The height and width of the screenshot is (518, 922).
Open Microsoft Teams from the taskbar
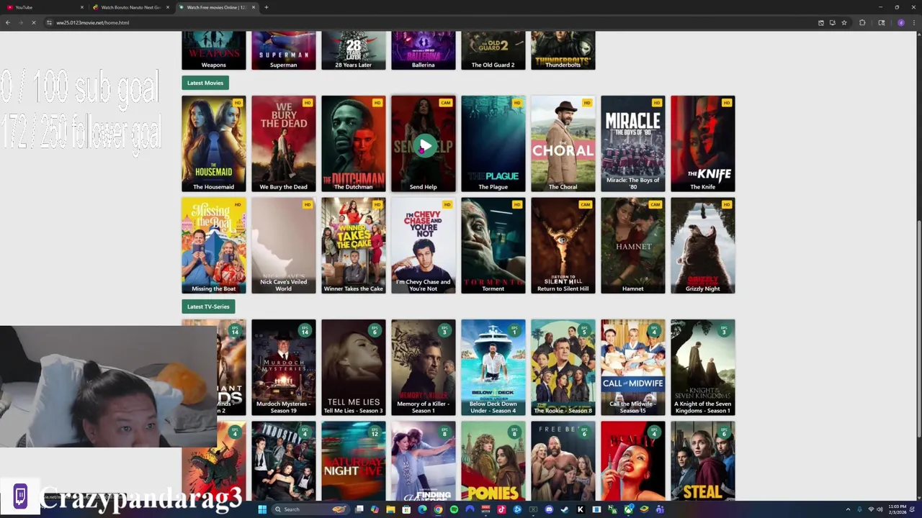(660, 509)
